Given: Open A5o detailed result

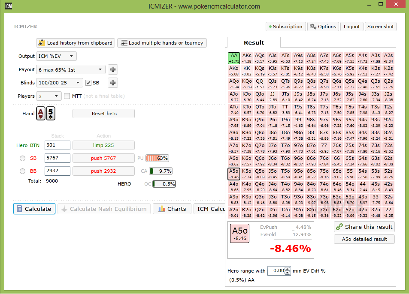Looking at the screenshot, I should [364, 239].
